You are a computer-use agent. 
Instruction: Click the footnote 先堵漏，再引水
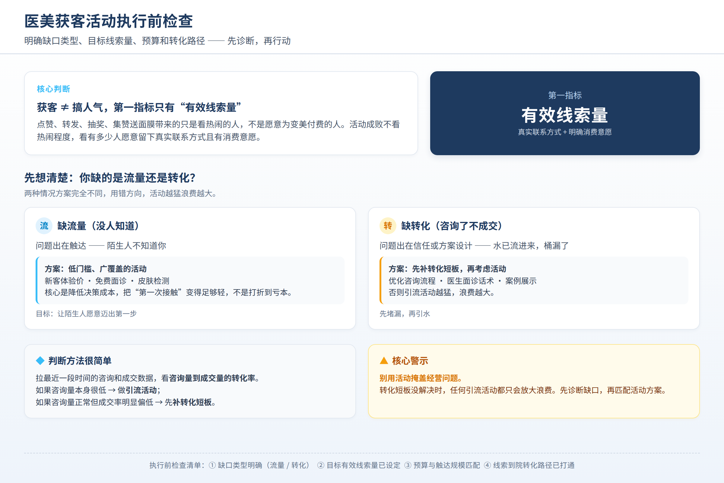[405, 314]
